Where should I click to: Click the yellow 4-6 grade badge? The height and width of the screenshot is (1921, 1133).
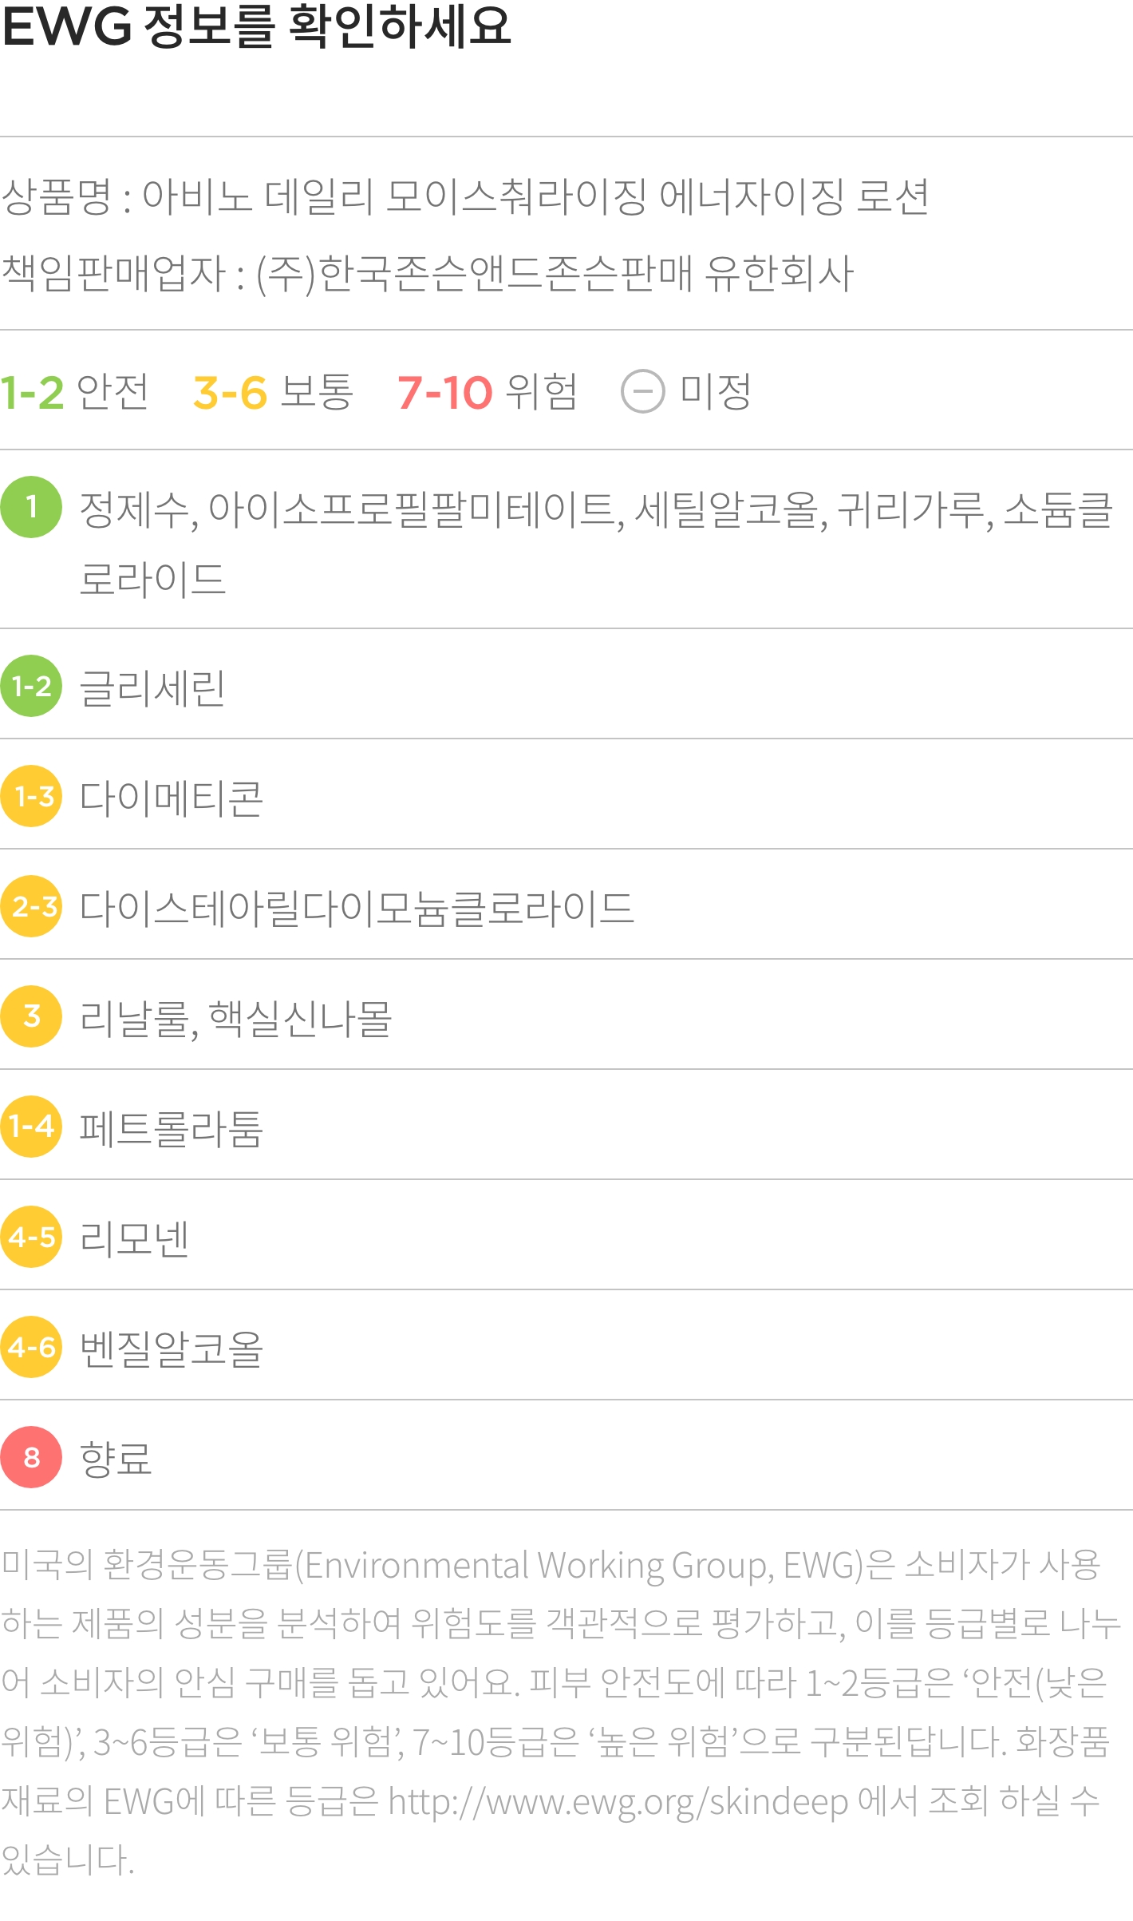coord(31,1347)
